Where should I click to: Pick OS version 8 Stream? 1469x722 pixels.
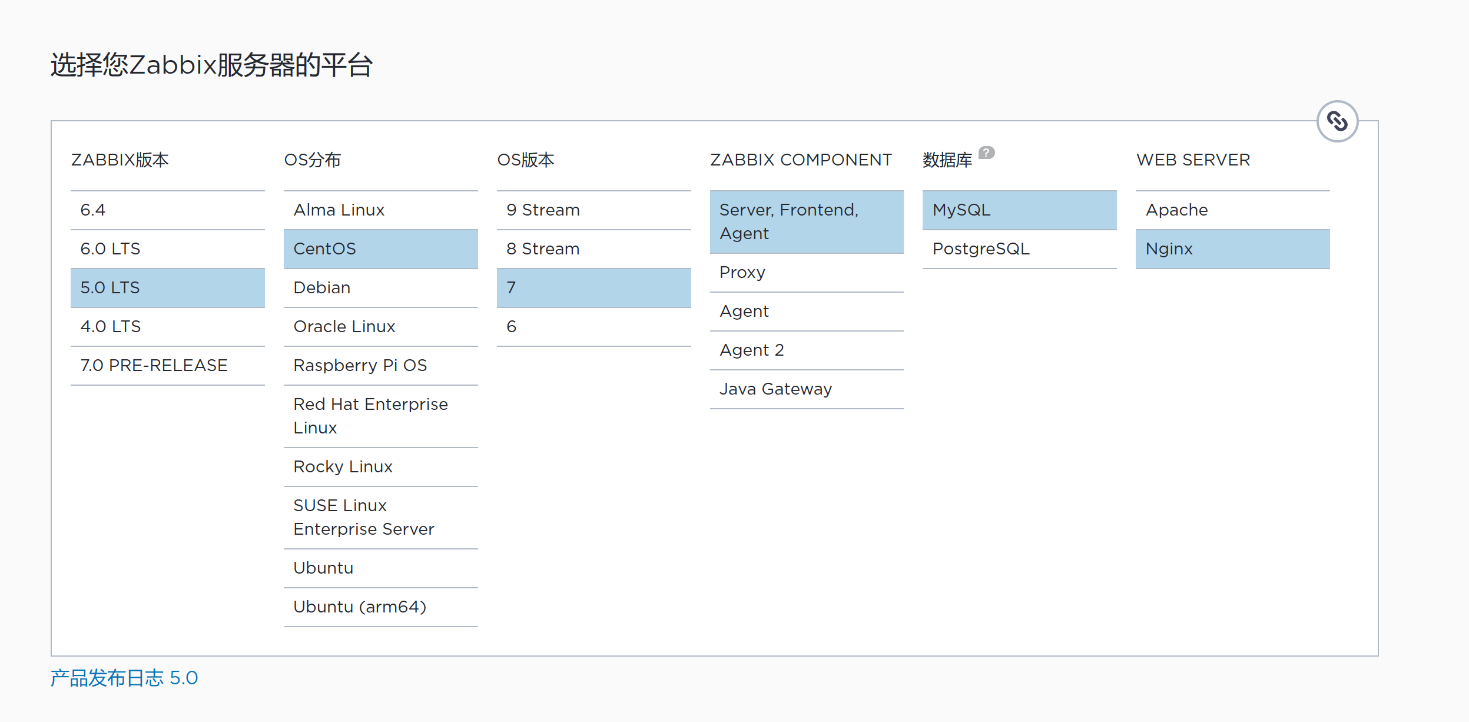[594, 249]
